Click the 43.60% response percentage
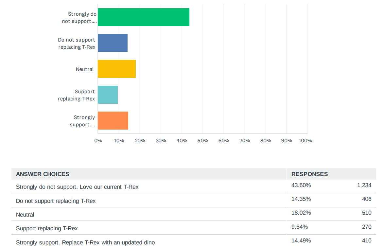383x248 pixels. tap(301, 185)
